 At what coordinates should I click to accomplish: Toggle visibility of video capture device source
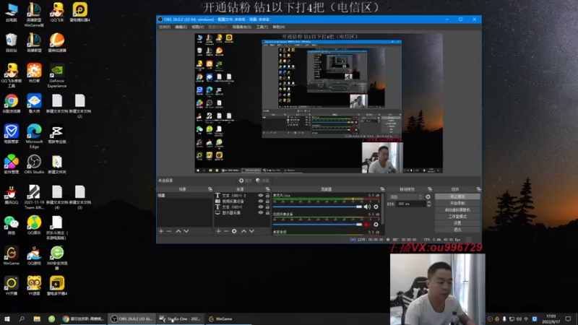pyautogui.click(x=261, y=201)
